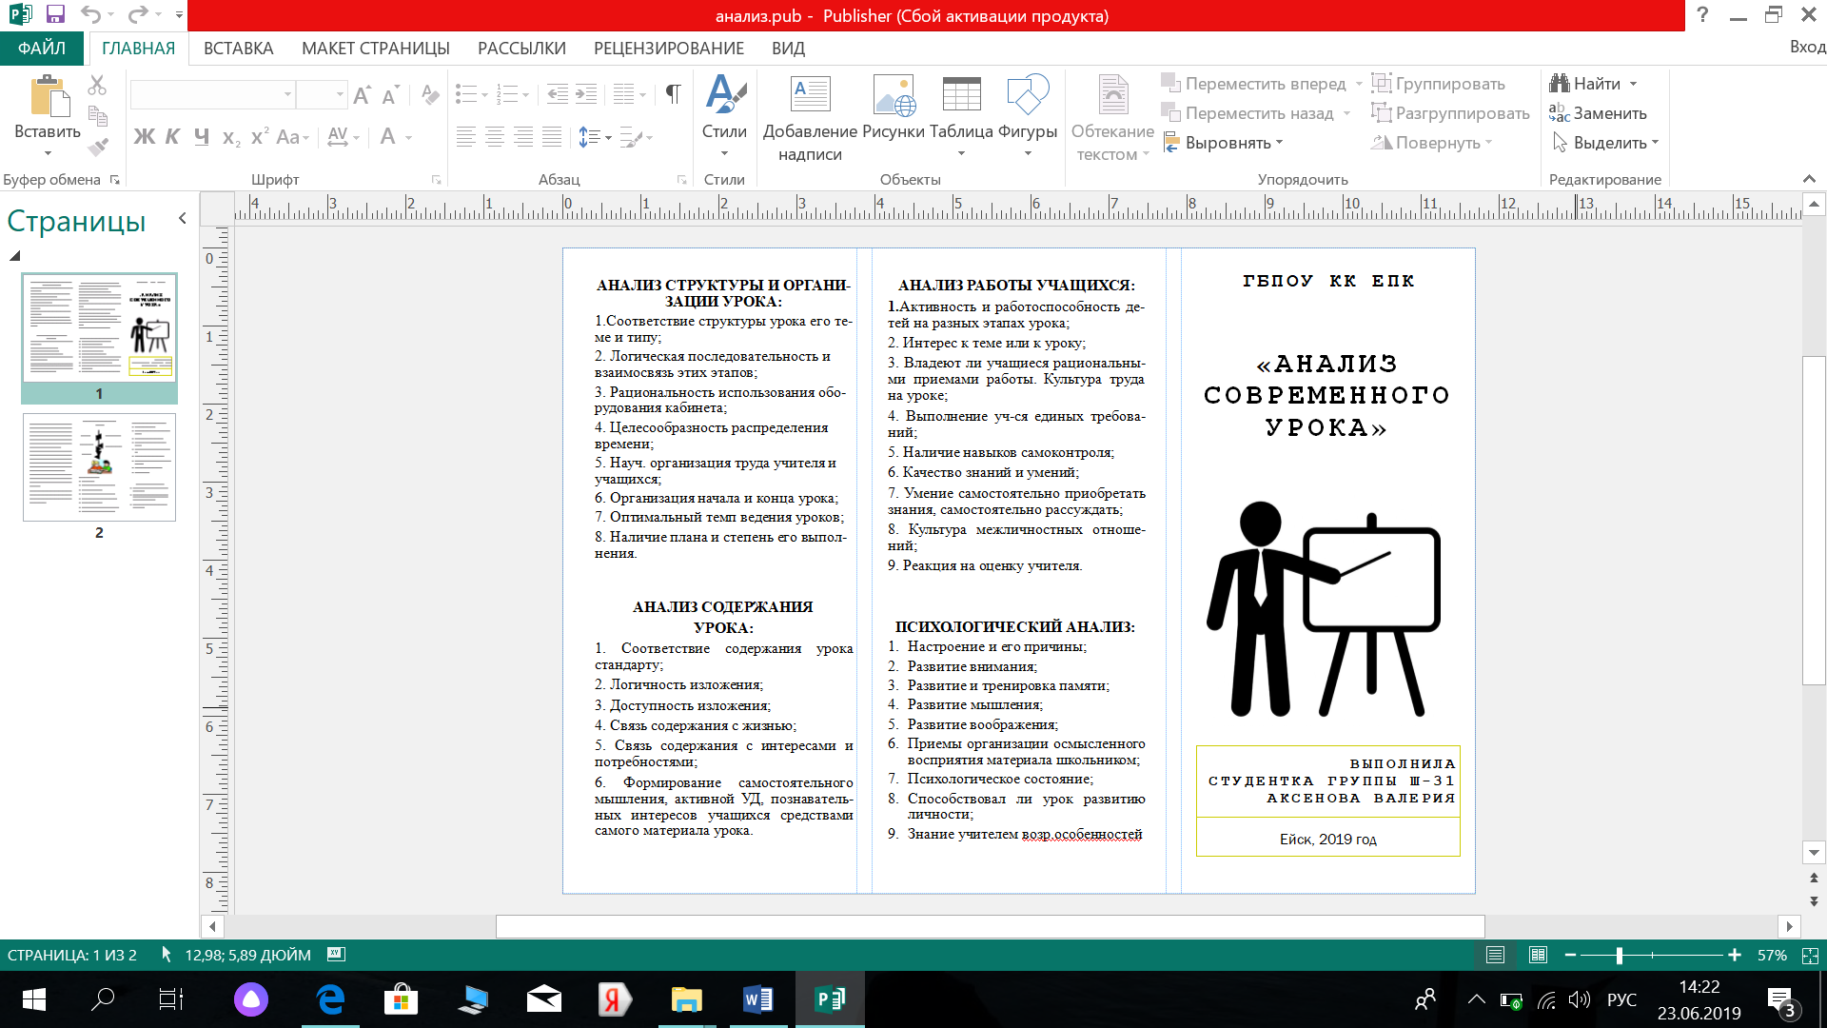1827x1028 pixels.
Task: Switch to two-page spread view
Action: coord(1538,955)
